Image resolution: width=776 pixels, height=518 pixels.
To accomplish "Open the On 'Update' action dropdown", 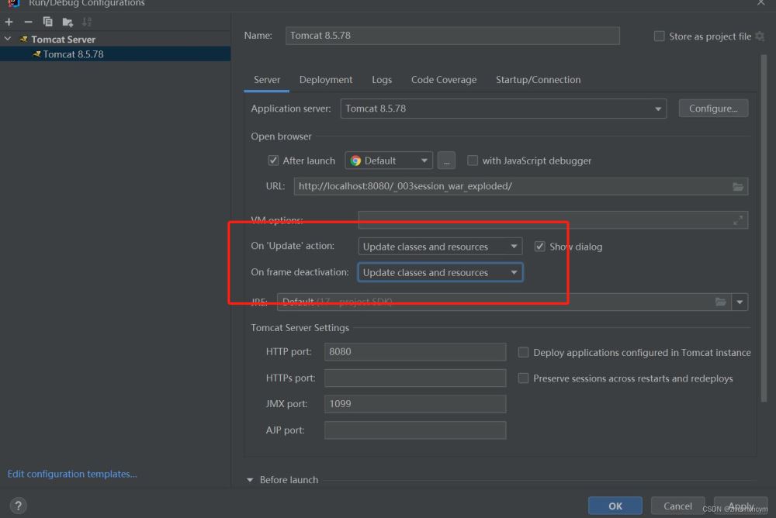I will (x=441, y=247).
